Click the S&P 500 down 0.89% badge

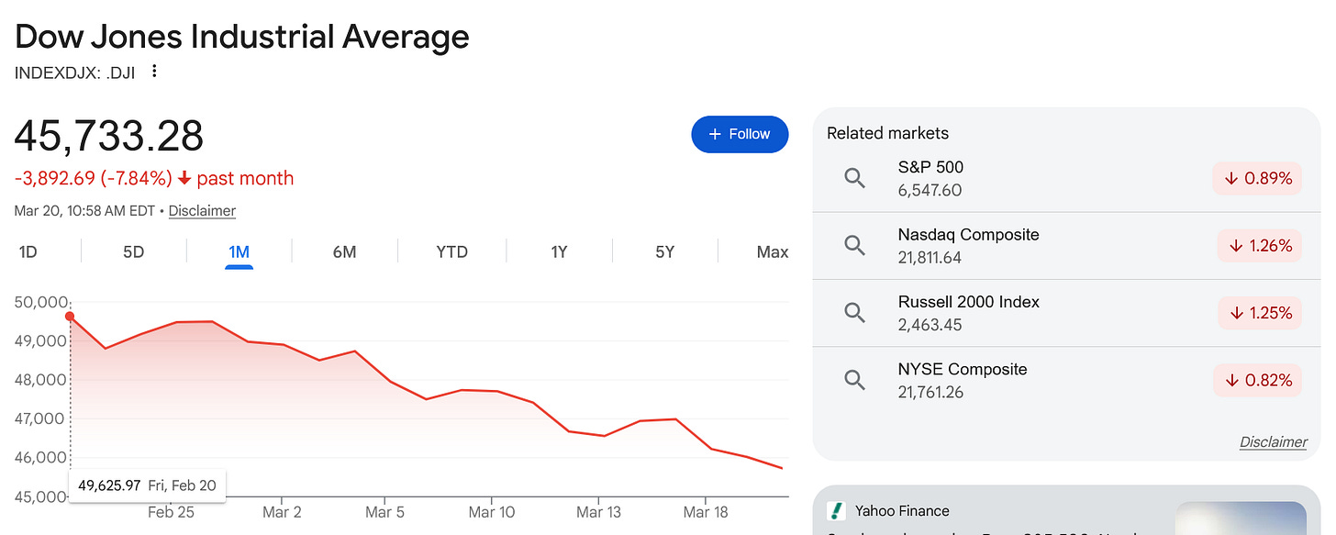click(1256, 179)
